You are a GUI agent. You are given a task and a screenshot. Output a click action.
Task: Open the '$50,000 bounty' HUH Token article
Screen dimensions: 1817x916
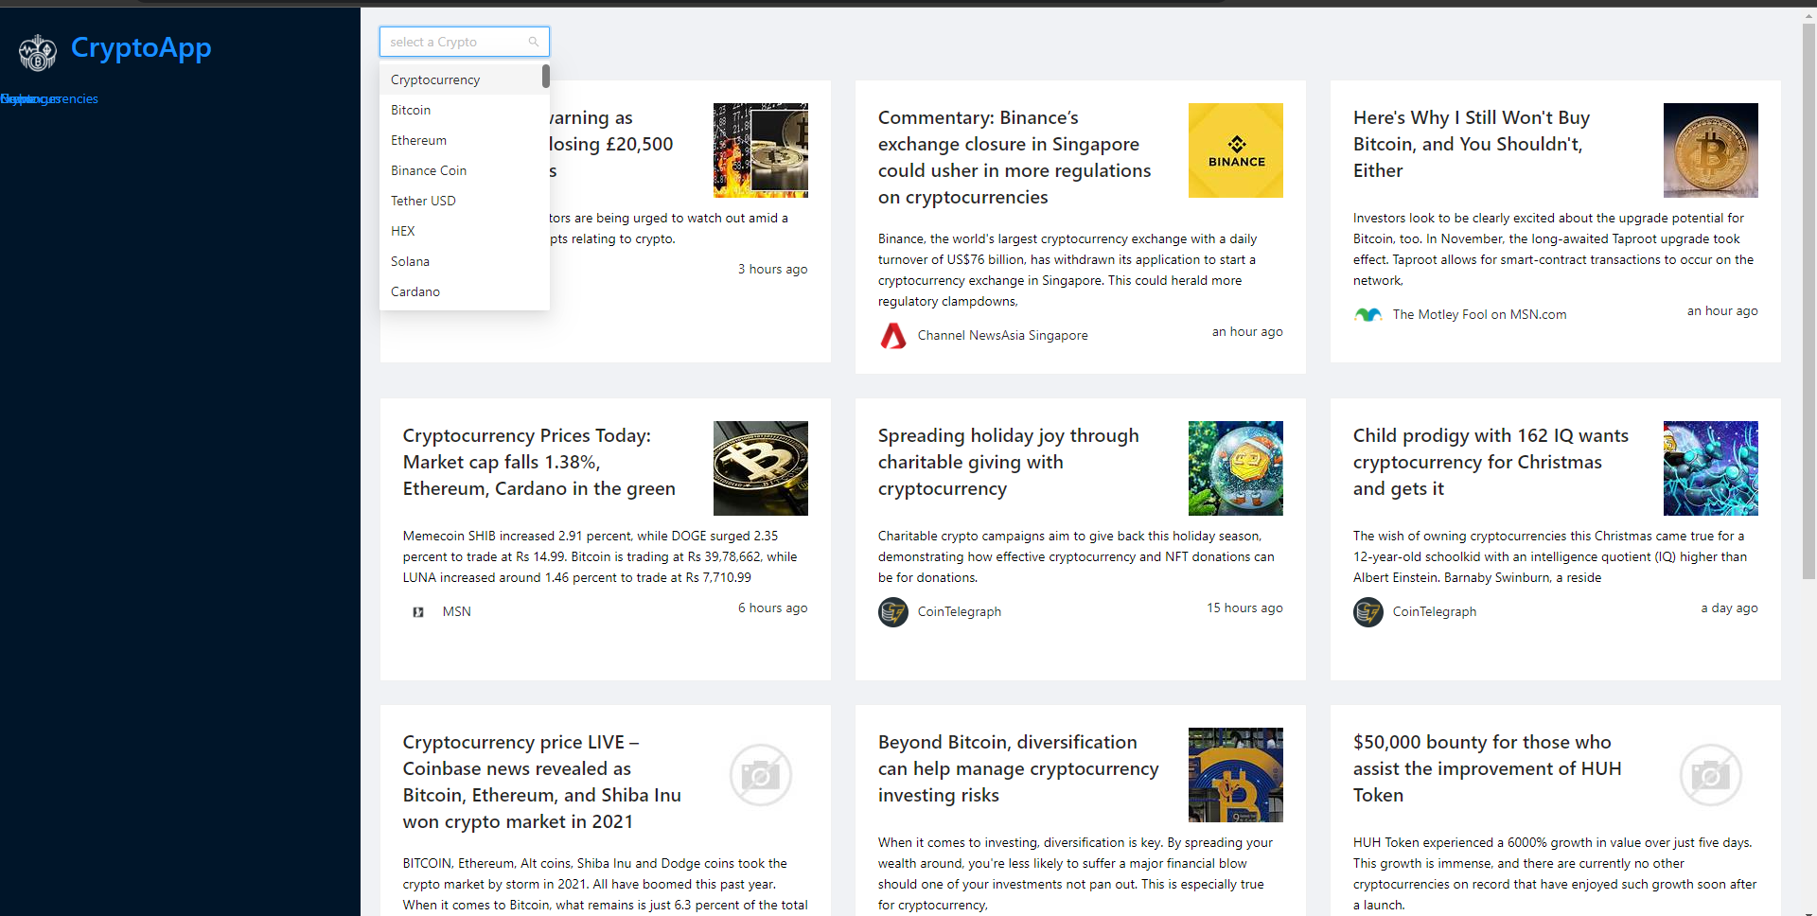pos(1488,768)
